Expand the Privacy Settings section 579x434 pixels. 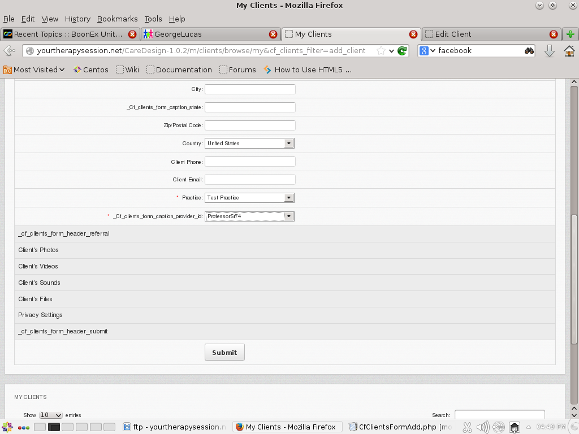40,315
